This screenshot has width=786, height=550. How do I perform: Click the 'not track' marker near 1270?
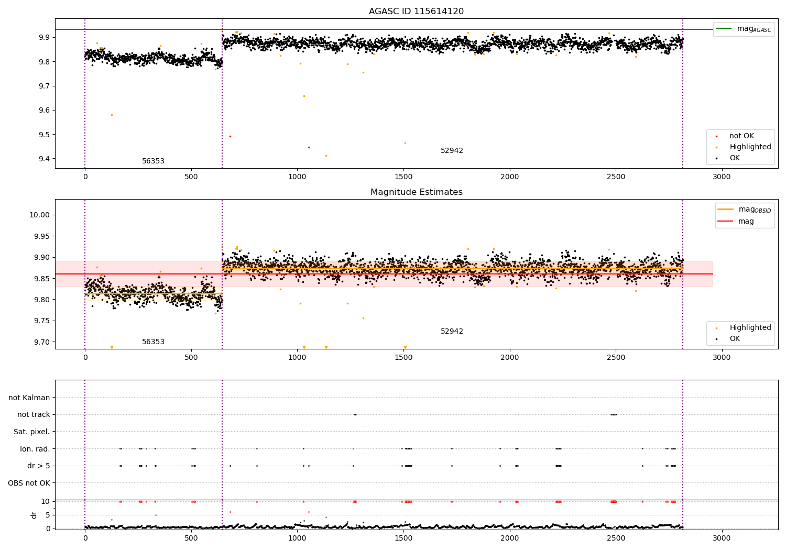[x=355, y=414]
